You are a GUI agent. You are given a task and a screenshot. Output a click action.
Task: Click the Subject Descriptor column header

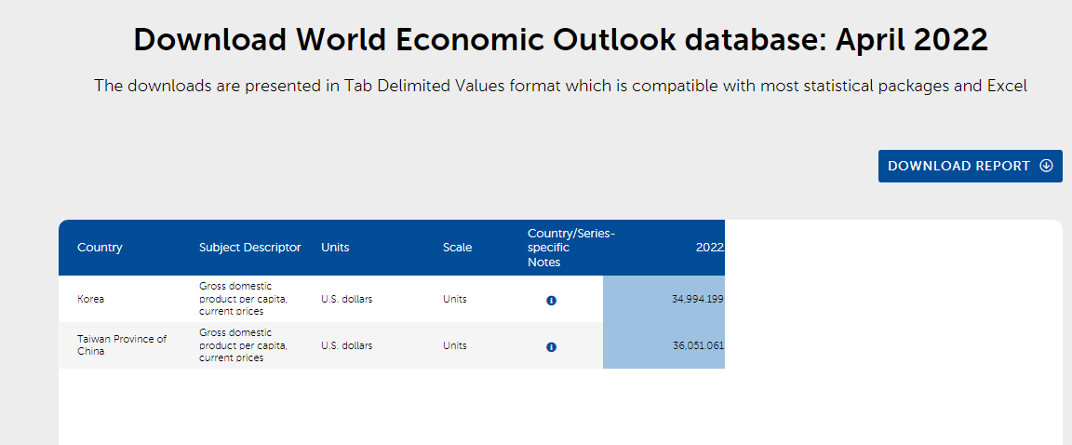249,248
